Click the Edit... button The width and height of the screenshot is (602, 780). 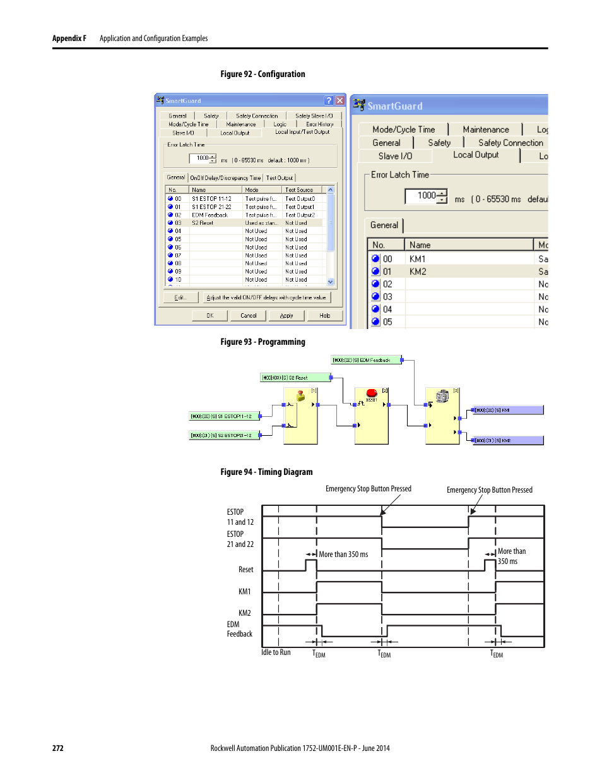click(180, 297)
